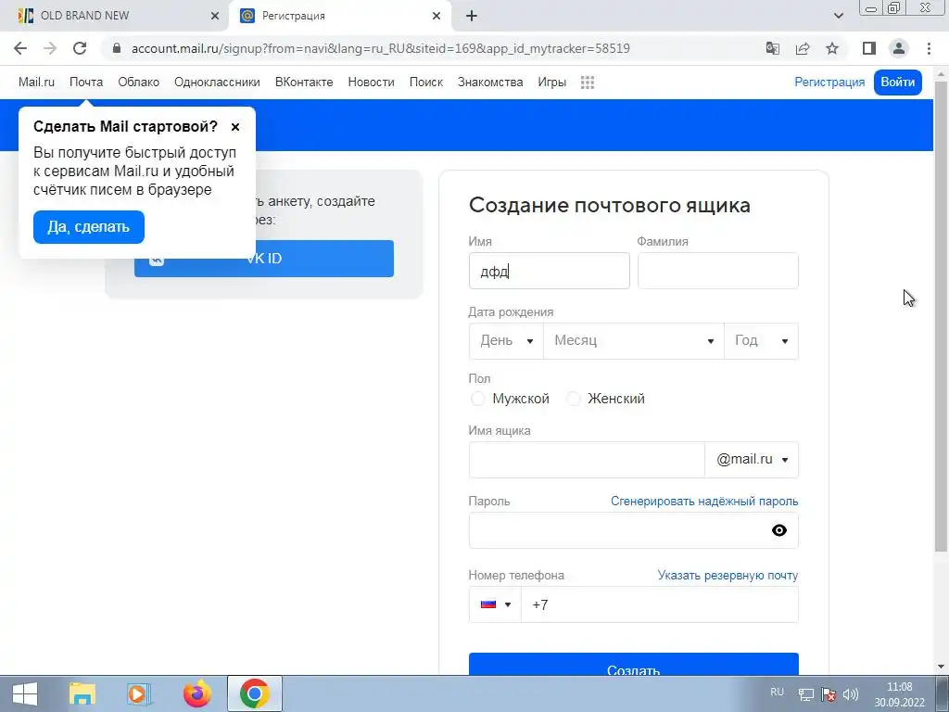Open the phone country flag dropdown
The image size is (949, 712).
click(x=495, y=604)
